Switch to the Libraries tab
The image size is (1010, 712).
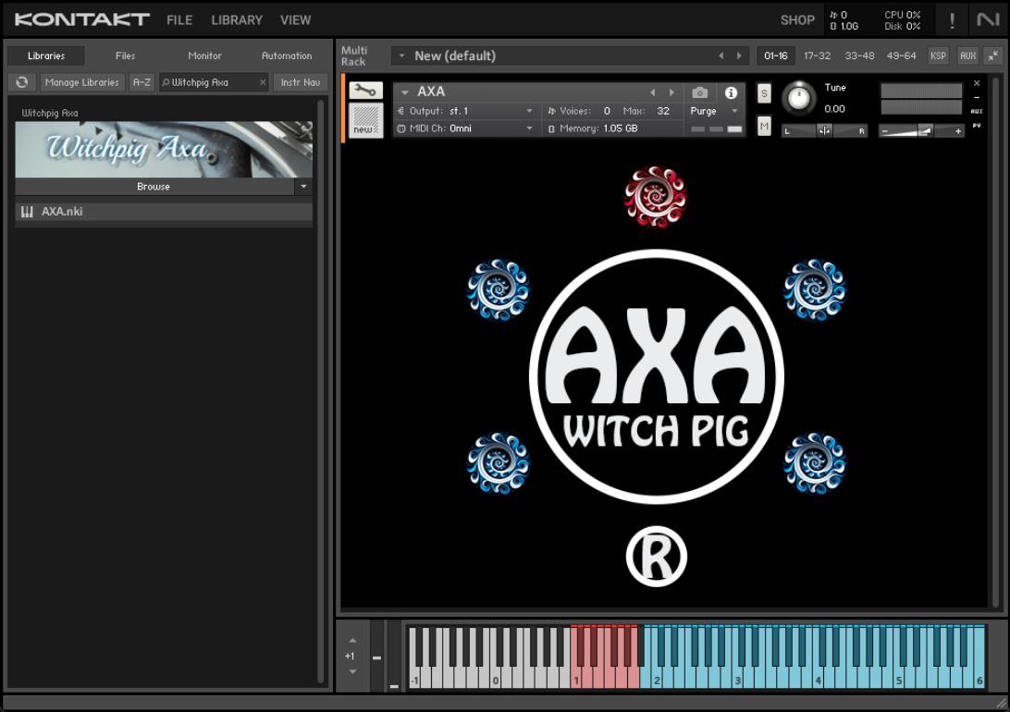pyautogui.click(x=46, y=56)
